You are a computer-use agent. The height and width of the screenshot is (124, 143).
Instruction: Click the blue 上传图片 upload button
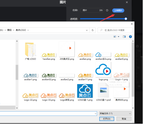118,11
